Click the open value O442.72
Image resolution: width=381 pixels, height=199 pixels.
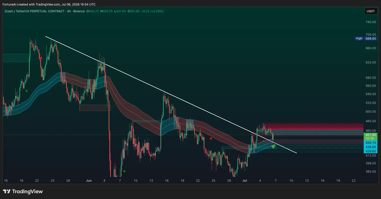pyautogui.click(x=93, y=11)
